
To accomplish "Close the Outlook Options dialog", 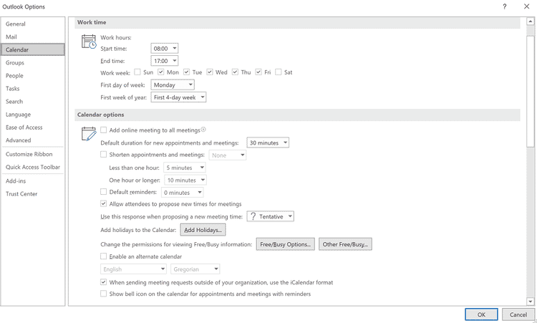I will (x=527, y=6).
